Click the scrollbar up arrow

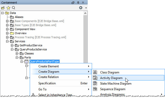tap(85, 13)
